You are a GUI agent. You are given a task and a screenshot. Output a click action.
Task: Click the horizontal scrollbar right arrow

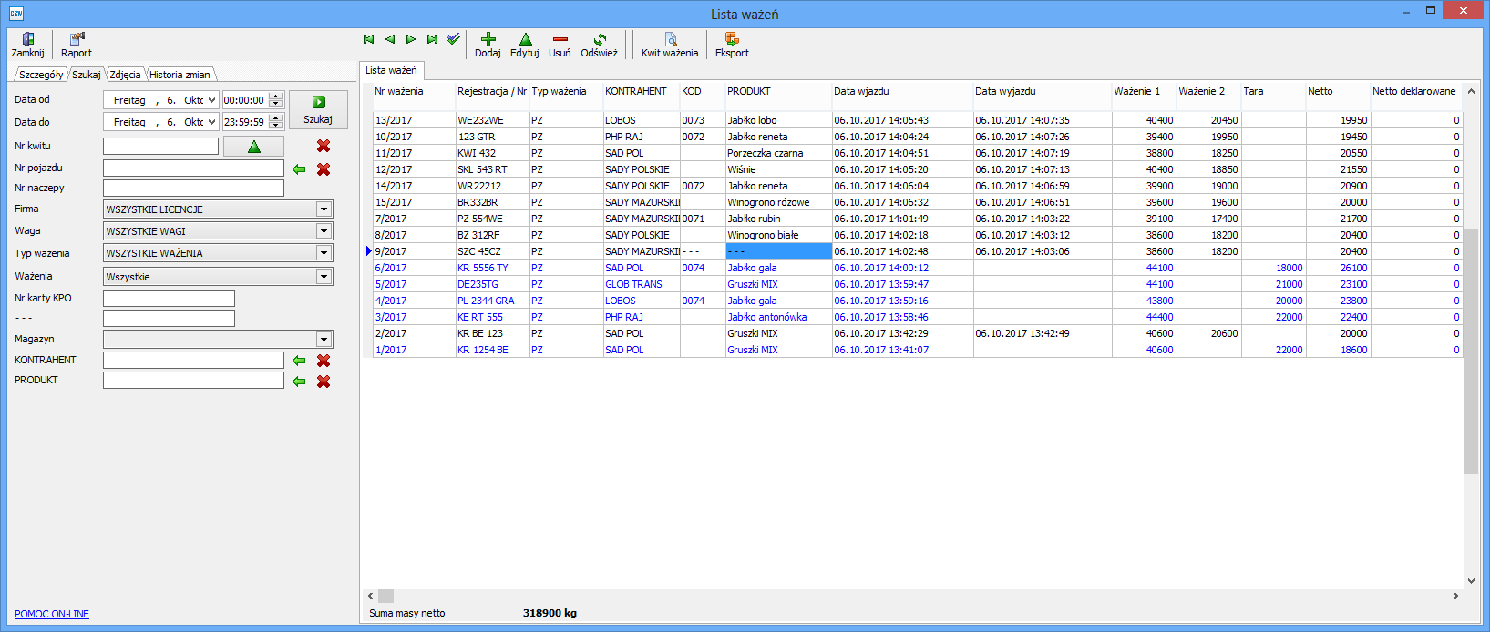coord(1455,596)
